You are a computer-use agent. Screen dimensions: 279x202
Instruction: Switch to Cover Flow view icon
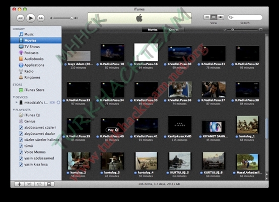(x=221, y=17)
